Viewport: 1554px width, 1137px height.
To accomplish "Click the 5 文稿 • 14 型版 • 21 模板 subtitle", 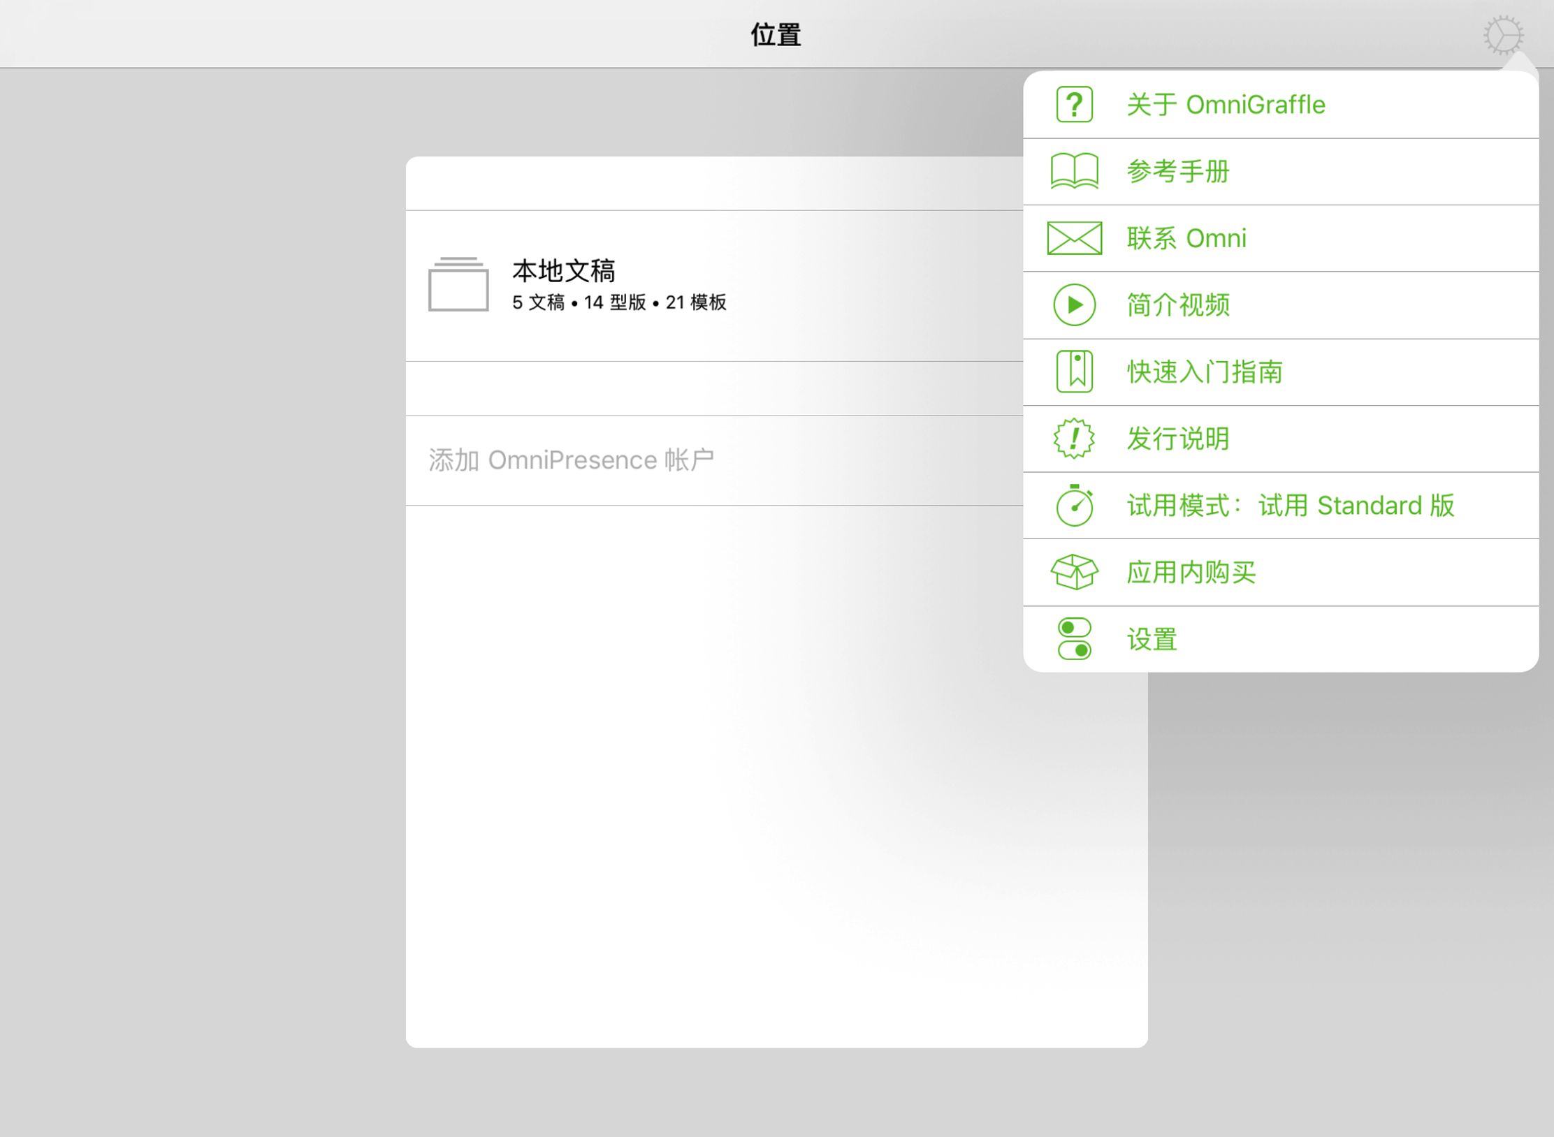I will pos(619,302).
